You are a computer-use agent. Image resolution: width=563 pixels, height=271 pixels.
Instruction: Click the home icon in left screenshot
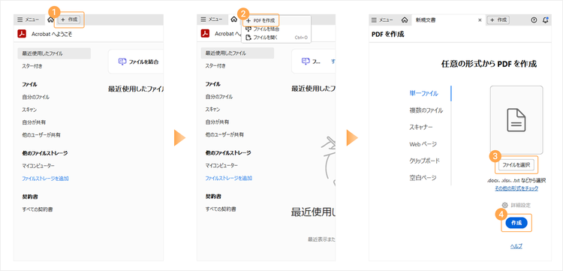pyautogui.click(x=50, y=20)
